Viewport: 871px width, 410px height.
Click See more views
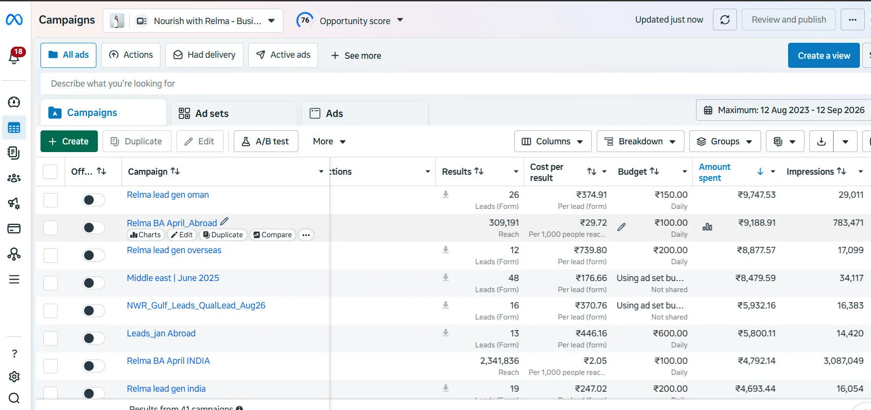click(x=356, y=55)
